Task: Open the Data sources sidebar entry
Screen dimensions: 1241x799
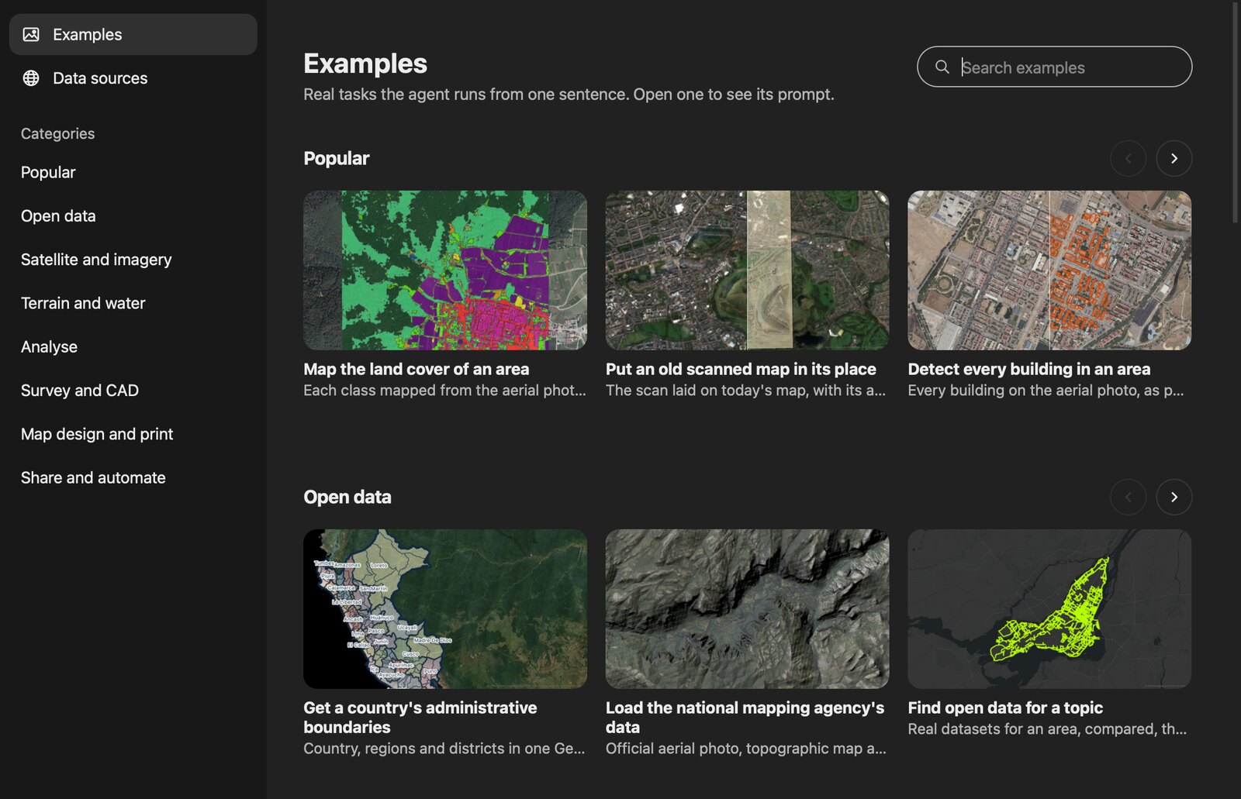Action: click(133, 78)
